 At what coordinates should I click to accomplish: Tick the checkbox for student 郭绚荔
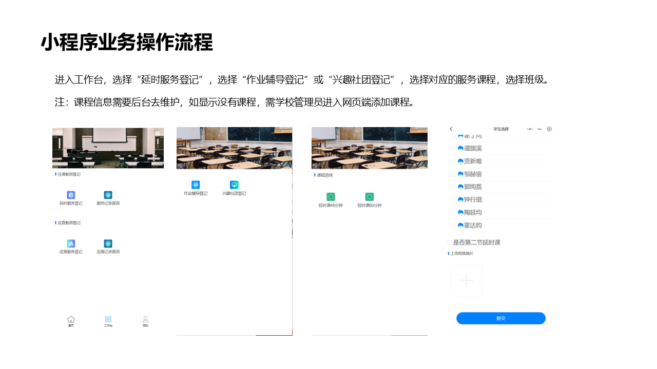(x=454, y=187)
